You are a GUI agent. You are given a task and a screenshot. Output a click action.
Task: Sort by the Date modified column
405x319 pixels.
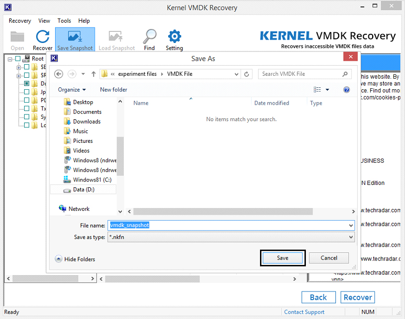pos(272,103)
